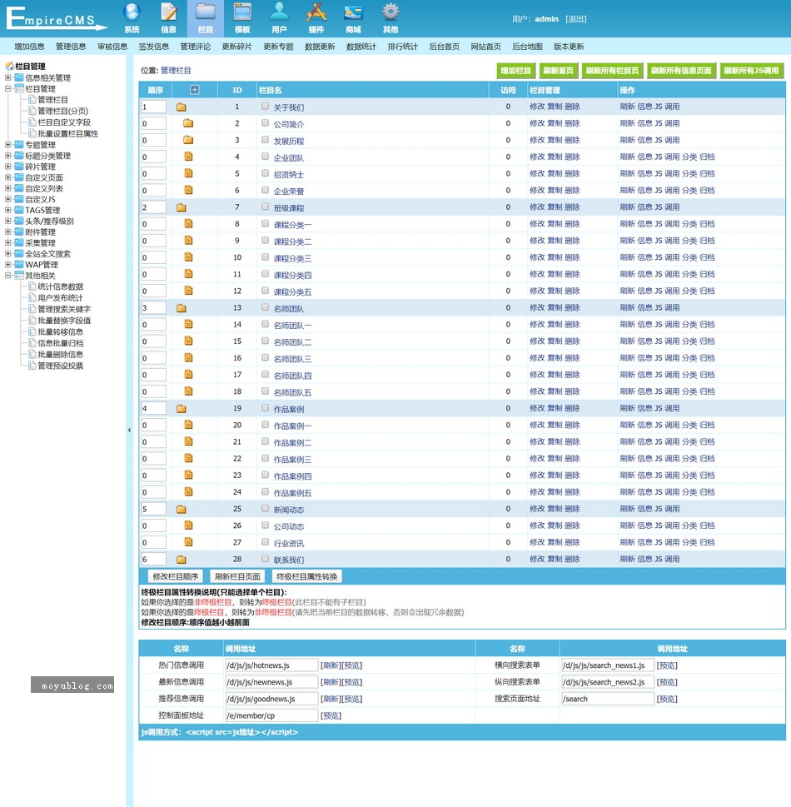The height and width of the screenshot is (807, 791).
Task: Click the green 增加栏目 button
Action: pos(515,71)
